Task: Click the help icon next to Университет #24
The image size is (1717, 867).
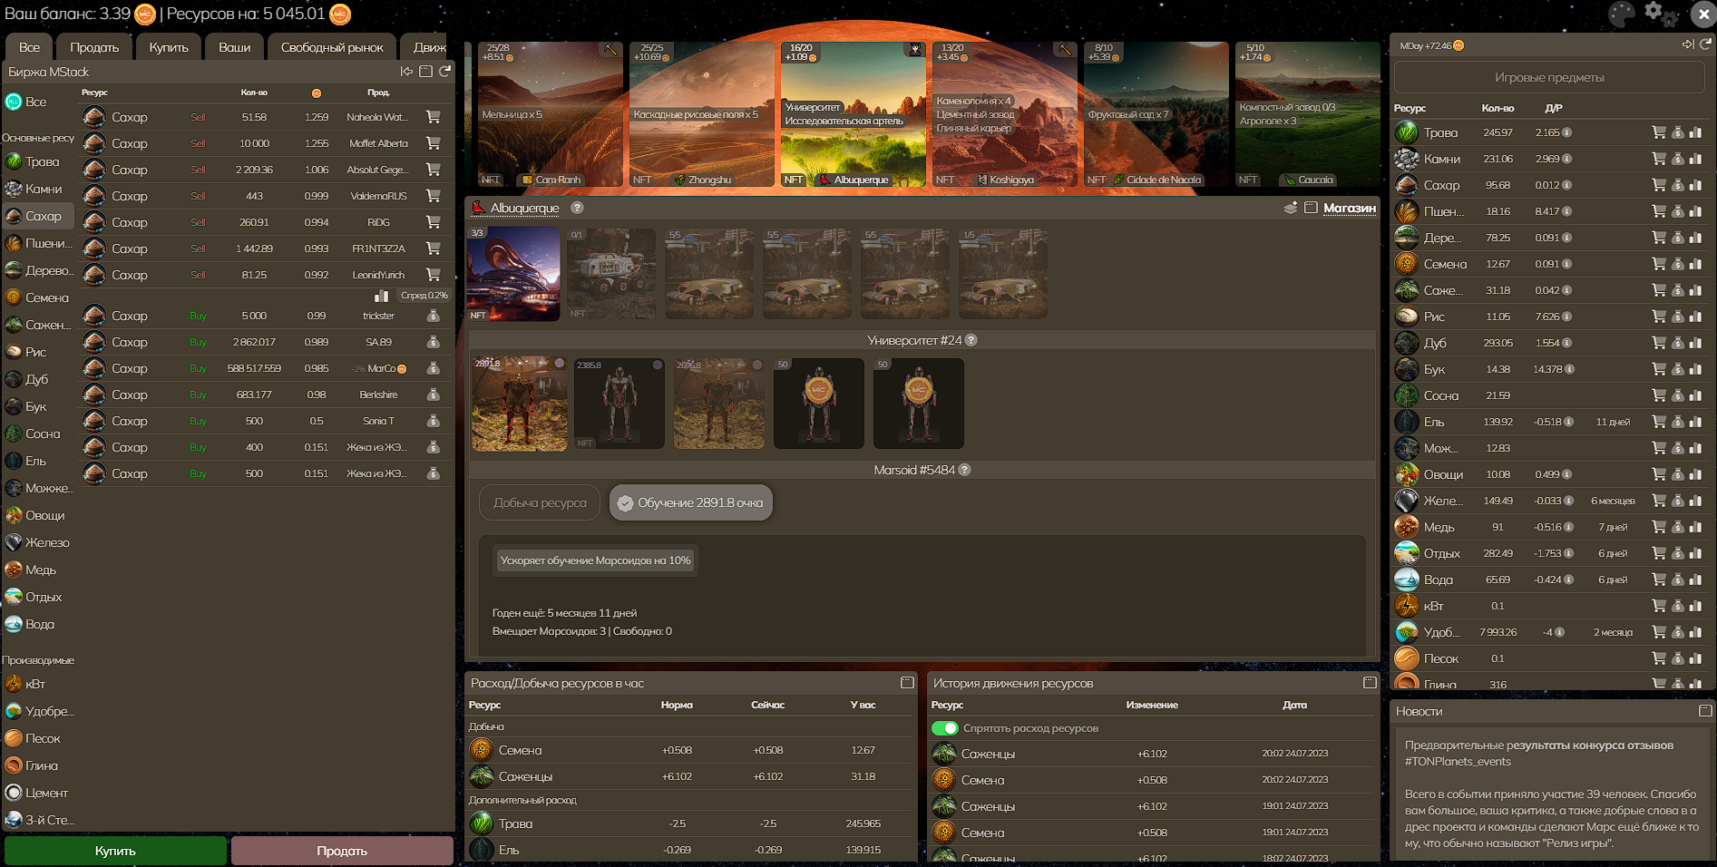Action: tap(971, 340)
